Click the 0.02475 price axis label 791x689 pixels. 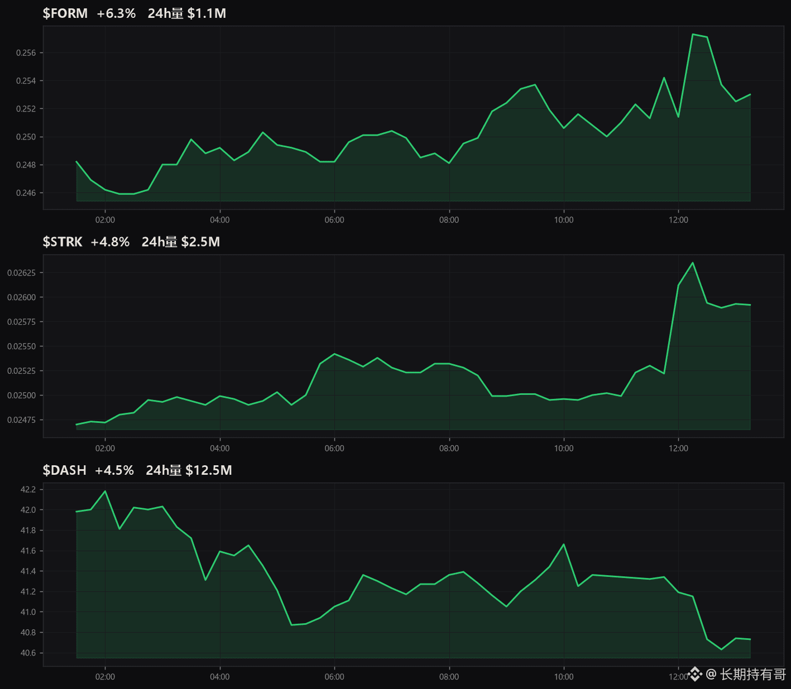tap(21, 420)
